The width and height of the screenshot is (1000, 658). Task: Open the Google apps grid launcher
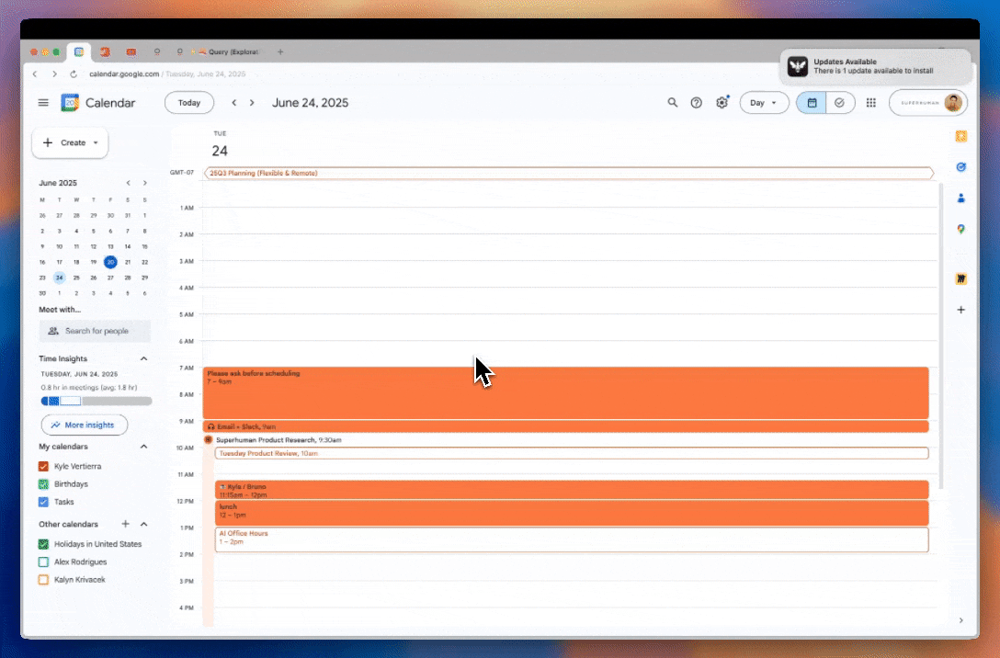pyautogui.click(x=870, y=103)
